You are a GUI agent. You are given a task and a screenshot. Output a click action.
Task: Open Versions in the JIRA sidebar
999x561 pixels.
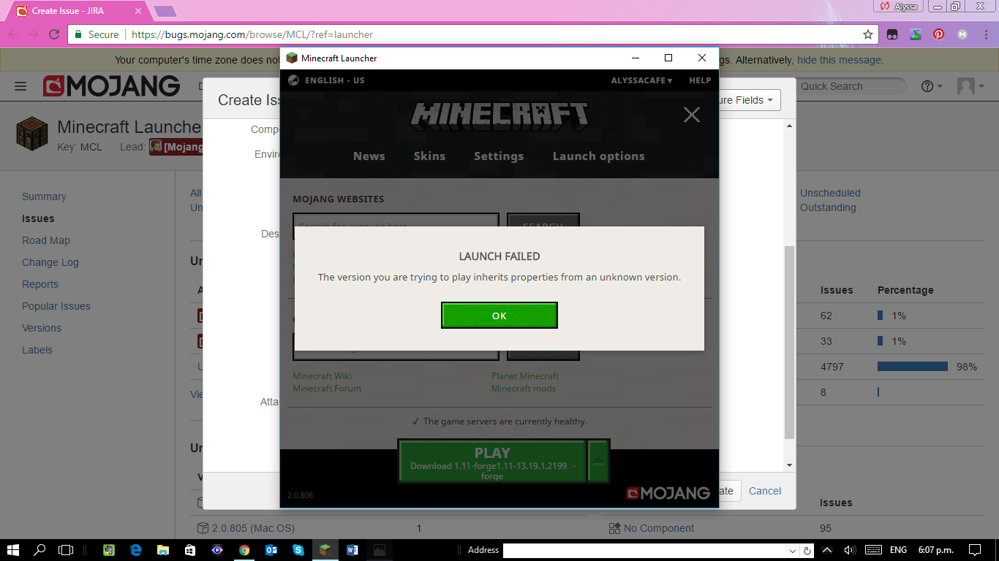[42, 328]
